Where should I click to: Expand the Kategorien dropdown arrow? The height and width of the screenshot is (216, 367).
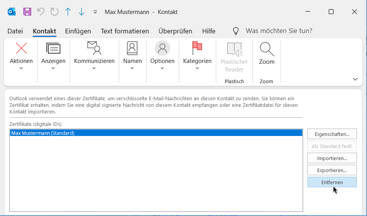(197, 68)
